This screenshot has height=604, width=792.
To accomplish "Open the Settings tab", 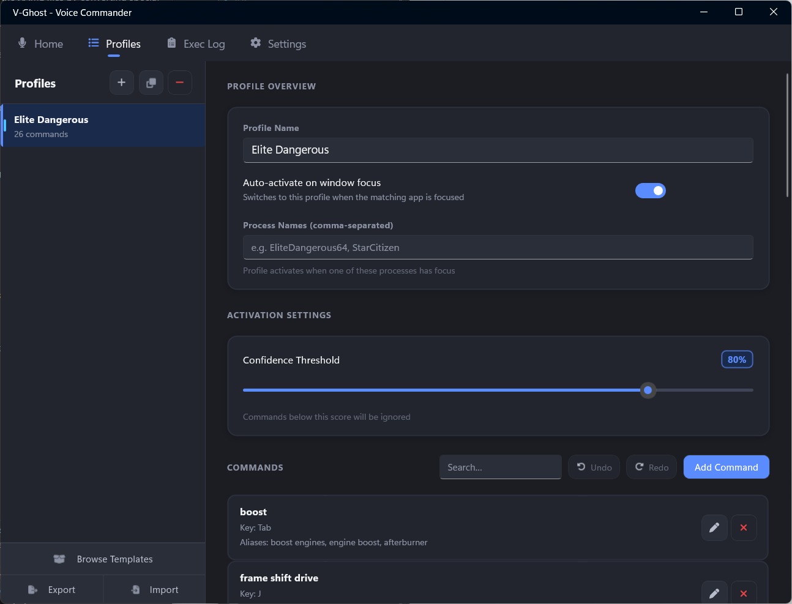I will pyautogui.click(x=278, y=44).
